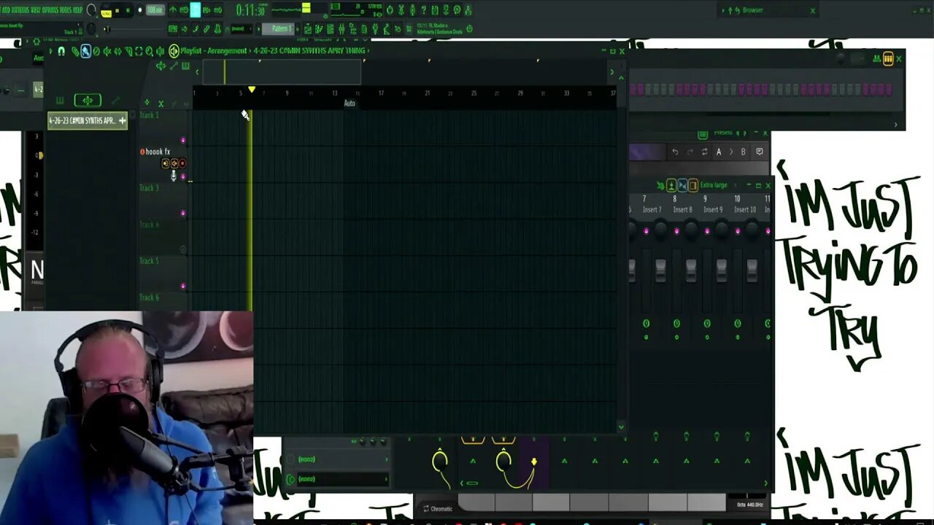
Task: Click the highlighted cyan icon in top toolbar
Action: point(195,10)
